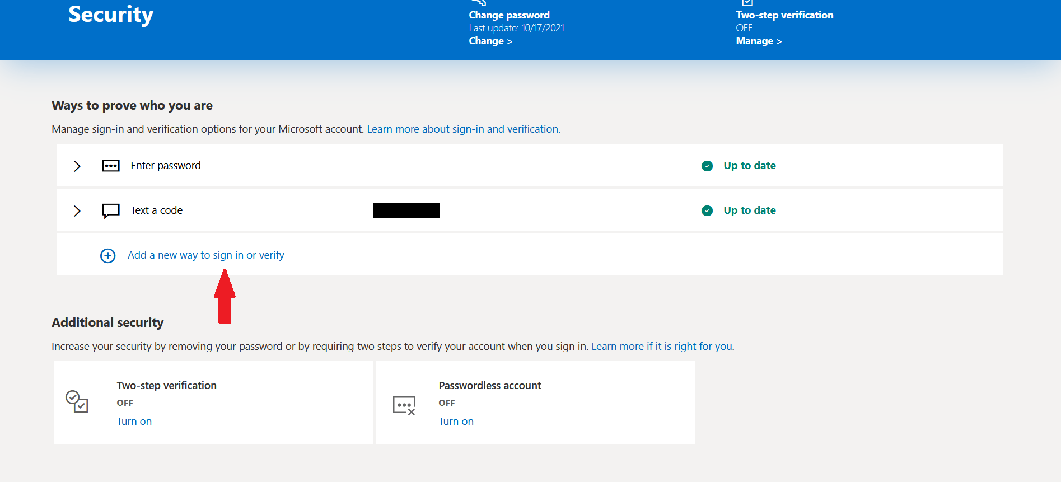Screen dimensions: 1061x482
Task: Click the Passwordless account card icon
Action: click(404, 405)
